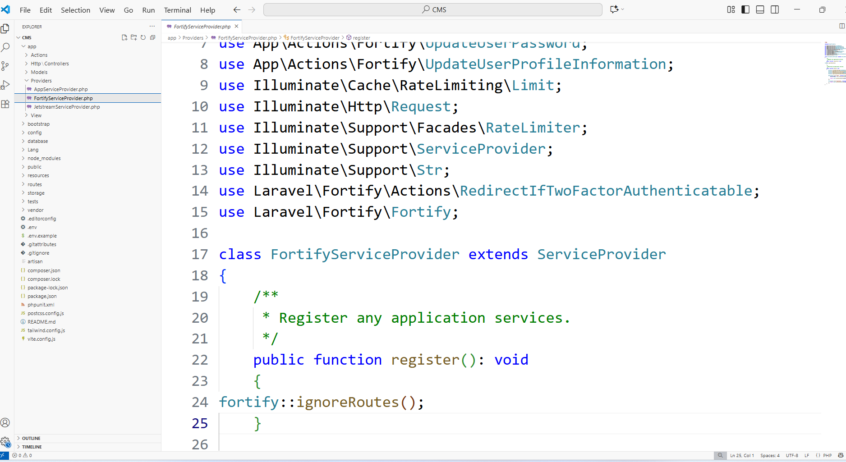Click the CMS command center search box
The image size is (846, 462).
coord(433,9)
